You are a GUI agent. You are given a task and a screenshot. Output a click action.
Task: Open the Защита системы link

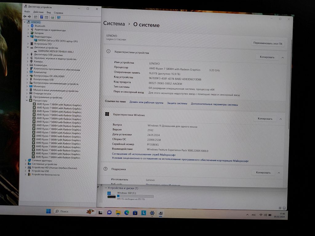pos(177,104)
